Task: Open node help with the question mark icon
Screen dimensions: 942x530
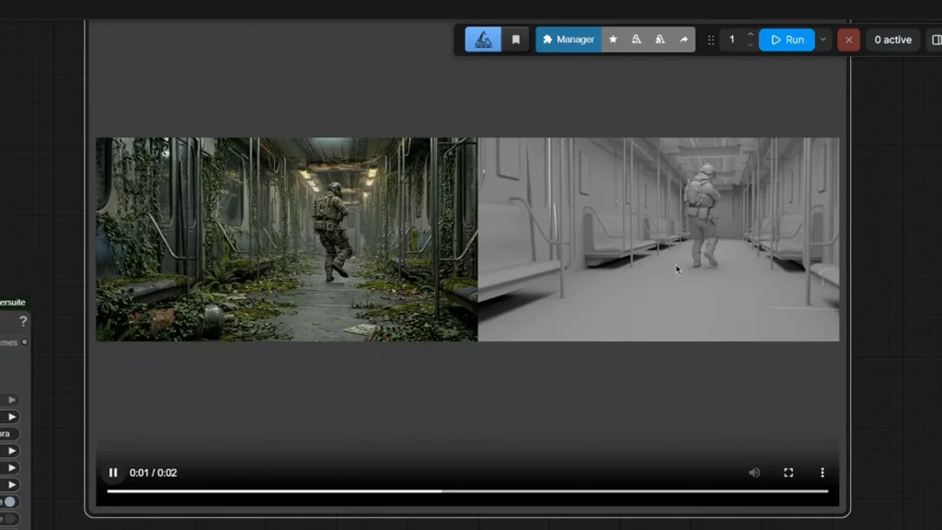Action: pyautogui.click(x=23, y=321)
